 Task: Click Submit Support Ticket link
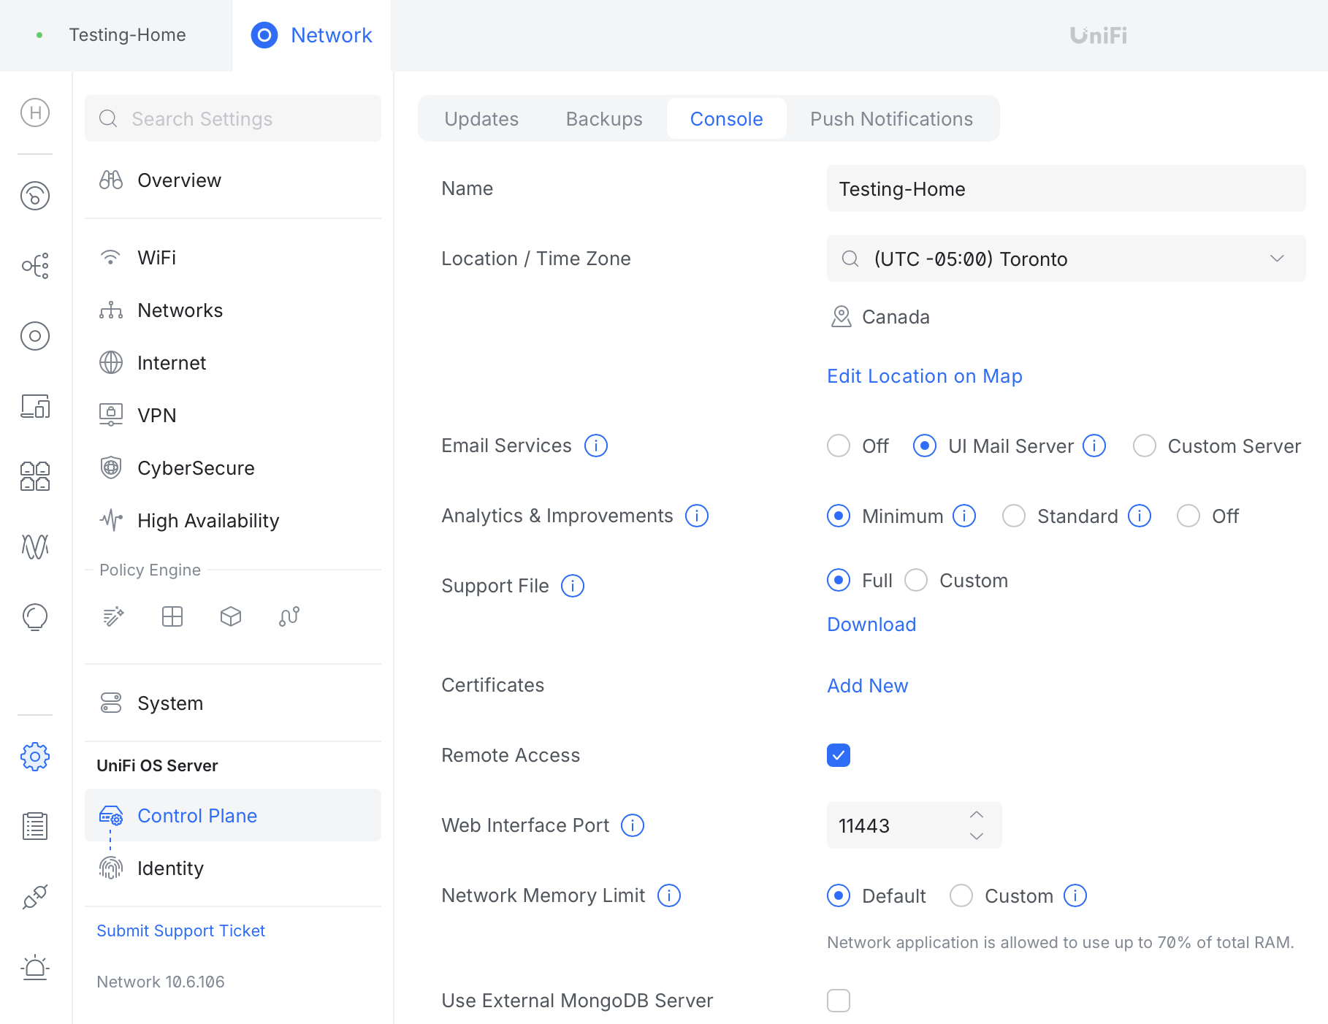click(x=181, y=931)
